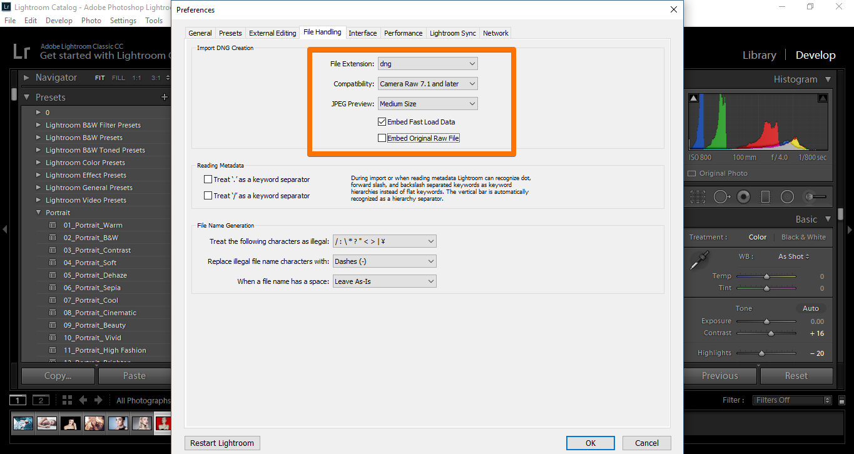The height and width of the screenshot is (454, 854).
Task: Apply Auto tone adjustment
Action: coord(810,308)
